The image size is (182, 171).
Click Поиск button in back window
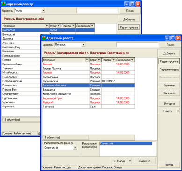pos(130,11)
